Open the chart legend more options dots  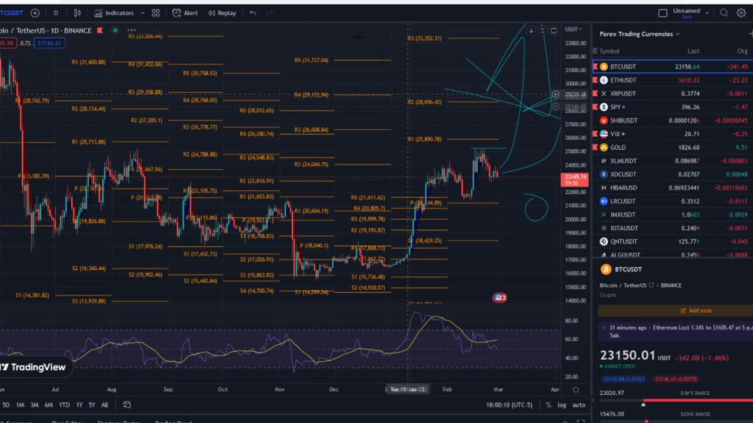pyautogui.click(x=131, y=31)
